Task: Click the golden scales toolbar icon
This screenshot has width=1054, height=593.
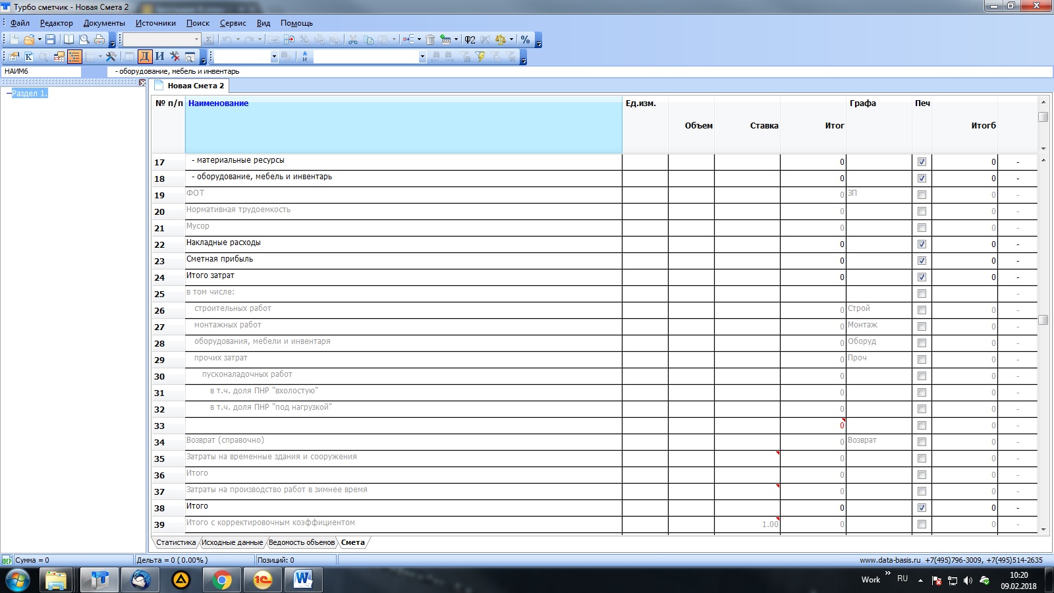Action: point(501,40)
